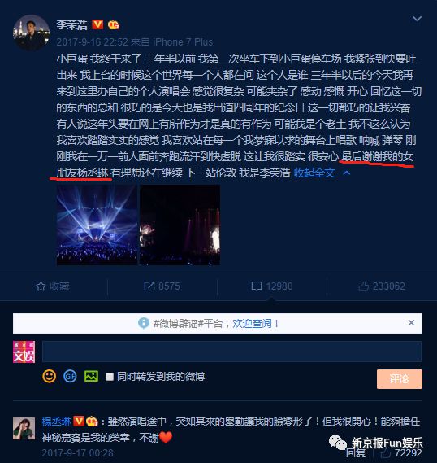Repost using the share icon 8575
Image resolution: width=437 pixels, height=463 pixels.
(x=162, y=286)
